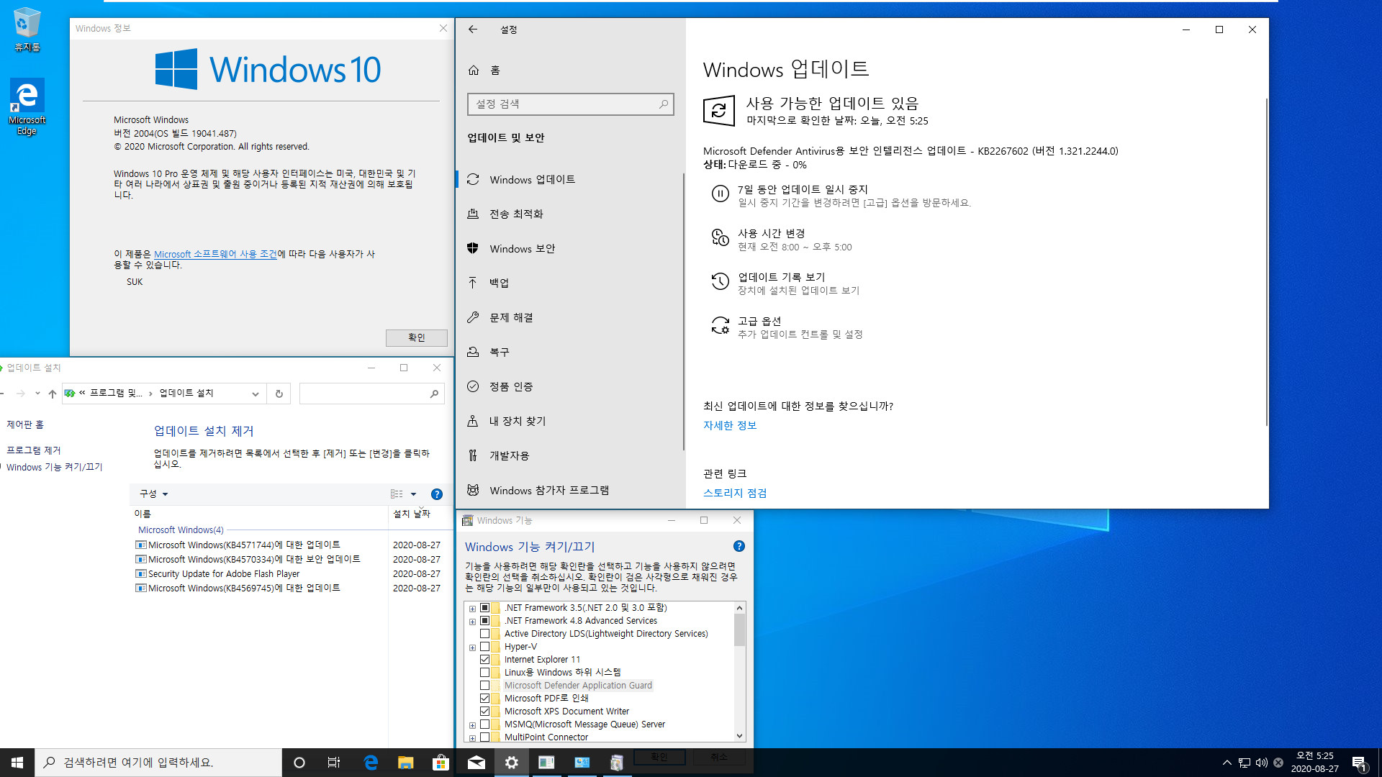The width and height of the screenshot is (1382, 777).
Task: Open 정품 인증 section icon
Action: click(x=473, y=386)
